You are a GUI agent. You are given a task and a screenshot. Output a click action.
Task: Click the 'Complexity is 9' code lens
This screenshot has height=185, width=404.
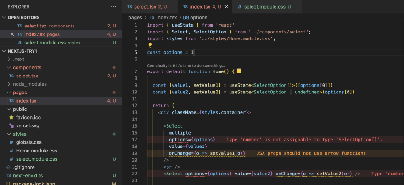[186, 65]
